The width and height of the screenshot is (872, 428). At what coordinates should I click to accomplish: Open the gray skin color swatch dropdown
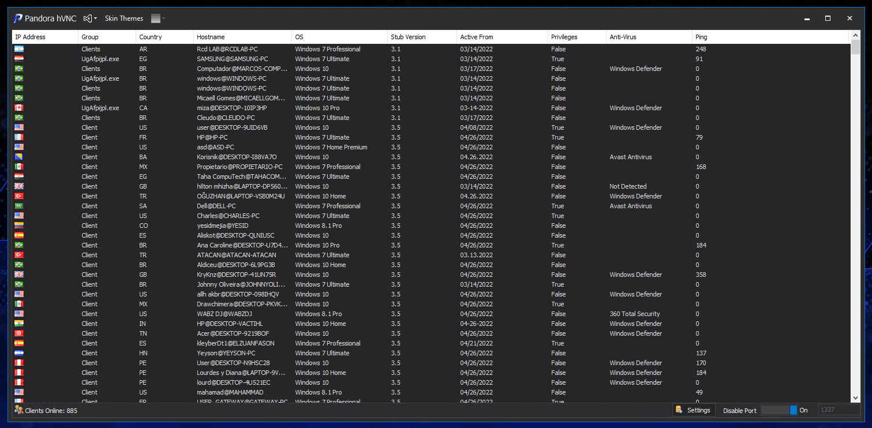coord(158,18)
